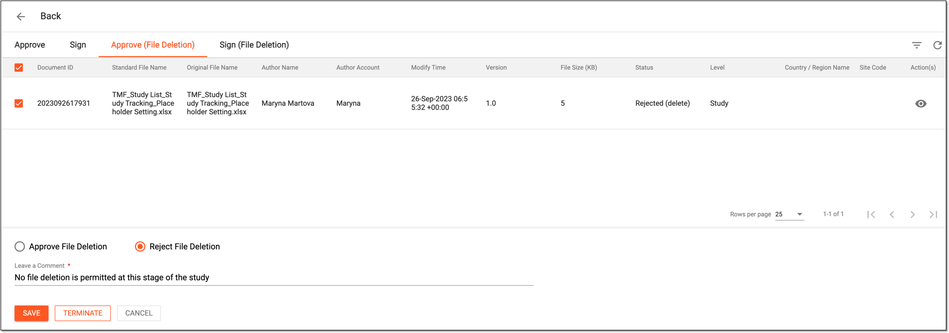This screenshot has width=949, height=333.
Task: Open the filter list icon
Action: pos(917,45)
